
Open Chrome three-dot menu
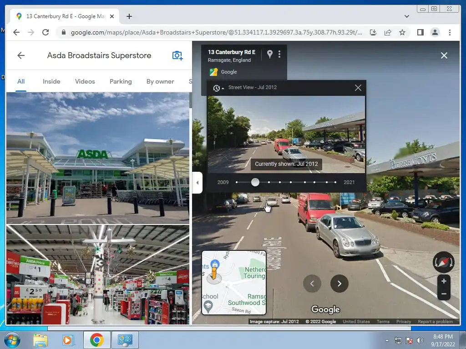click(450, 32)
